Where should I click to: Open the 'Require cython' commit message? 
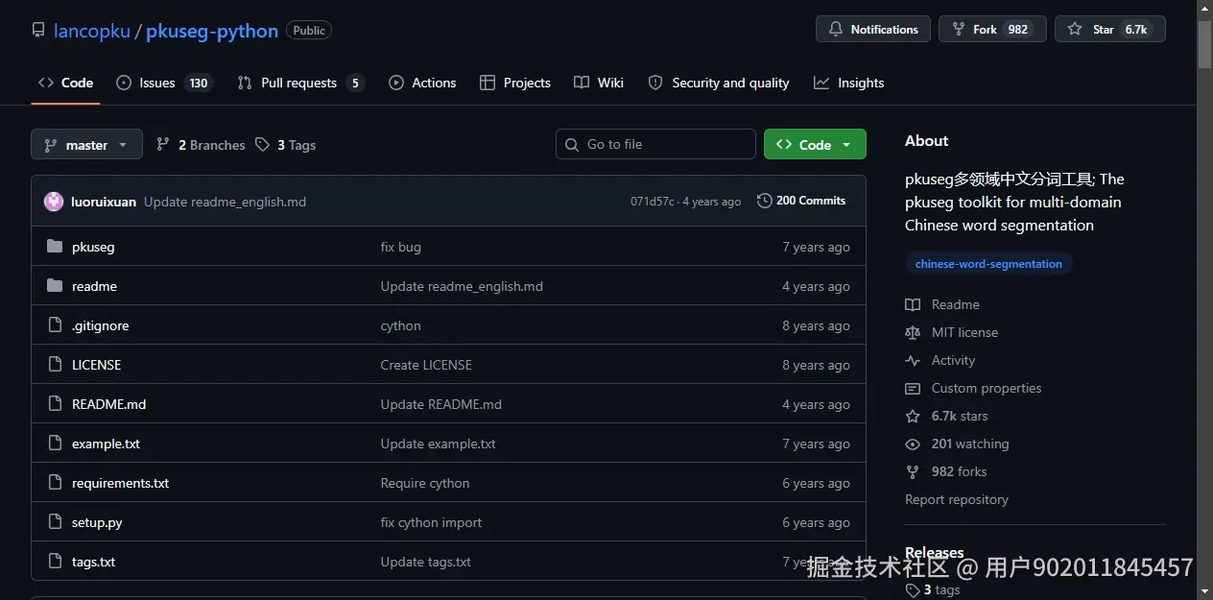[x=425, y=483]
